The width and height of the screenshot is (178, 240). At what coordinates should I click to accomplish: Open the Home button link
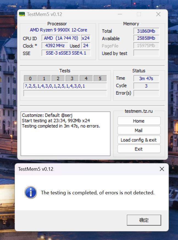click(x=139, y=121)
